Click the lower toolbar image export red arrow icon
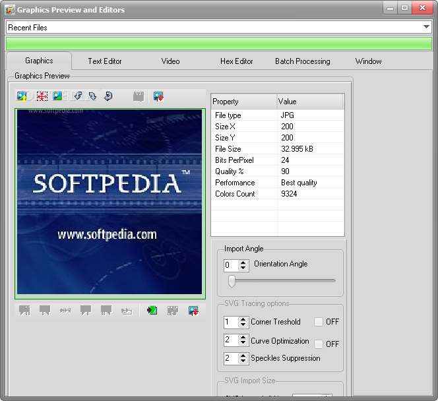 (193, 311)
